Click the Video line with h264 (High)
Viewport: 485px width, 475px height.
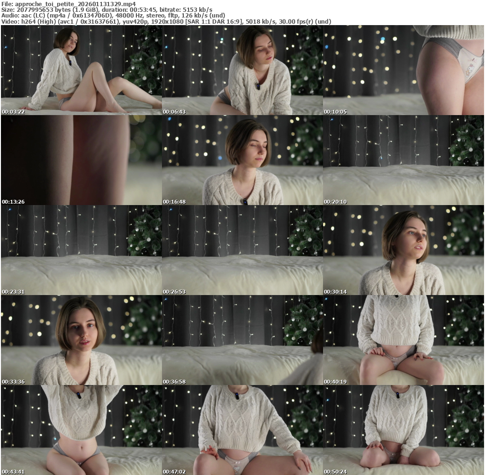click(x=166, y=22)
